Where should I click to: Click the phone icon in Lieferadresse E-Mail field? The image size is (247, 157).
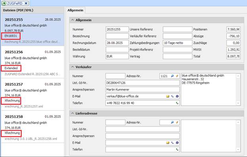172,143
